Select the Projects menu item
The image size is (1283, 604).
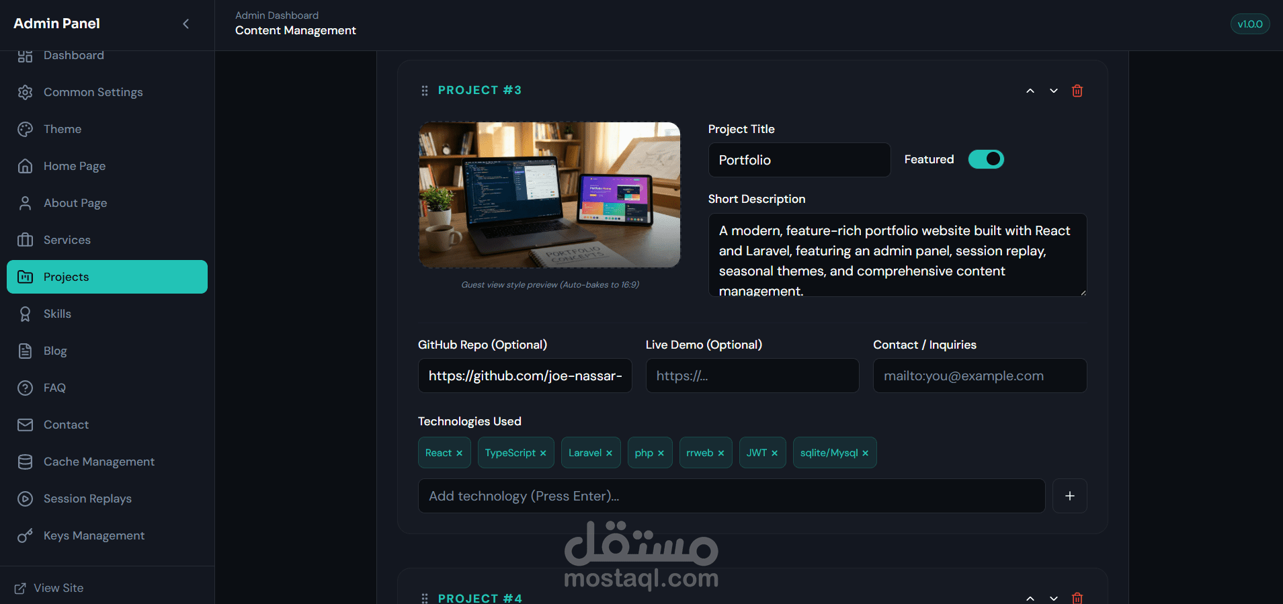[x=107, y=277]
